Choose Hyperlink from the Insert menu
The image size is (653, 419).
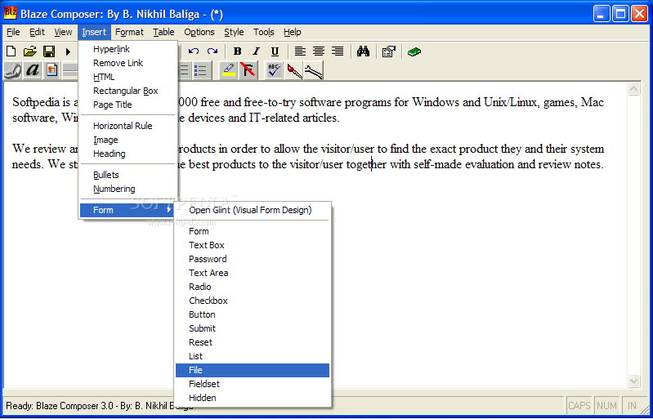[x=128, y=49]
